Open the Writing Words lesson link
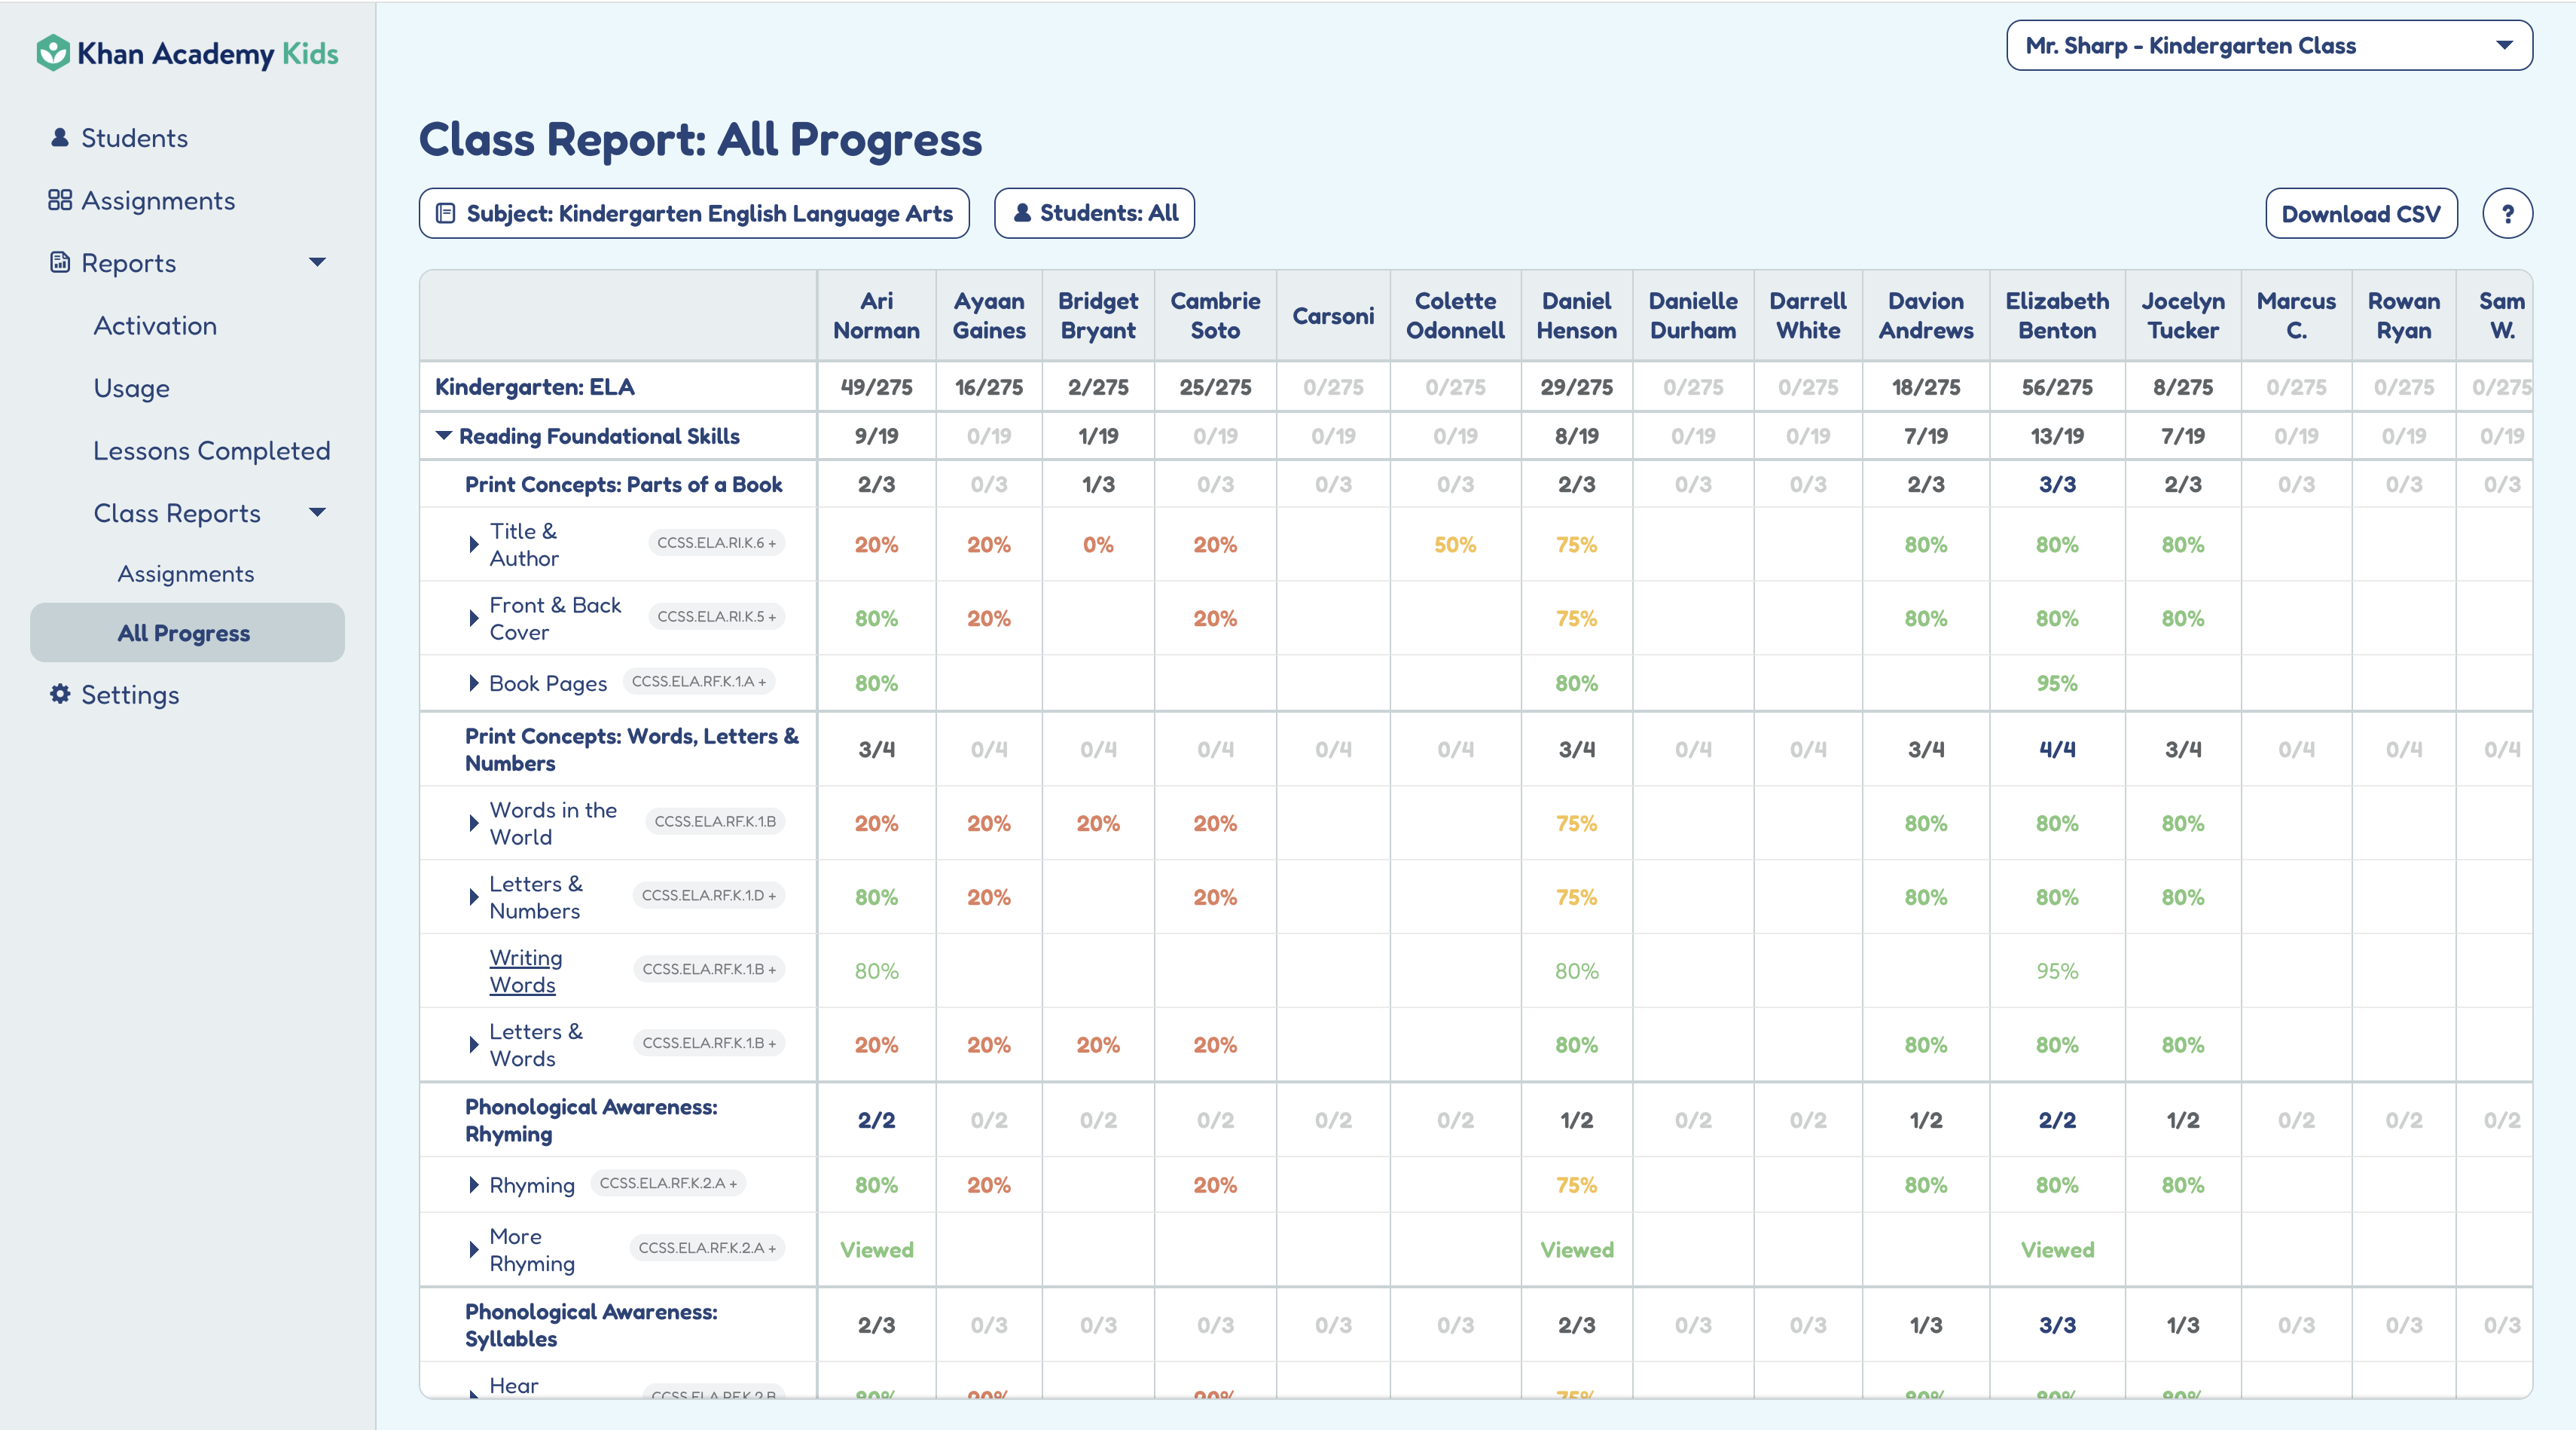The image size is (2576, 1430). pyautogui.click(x=525, y=971)
